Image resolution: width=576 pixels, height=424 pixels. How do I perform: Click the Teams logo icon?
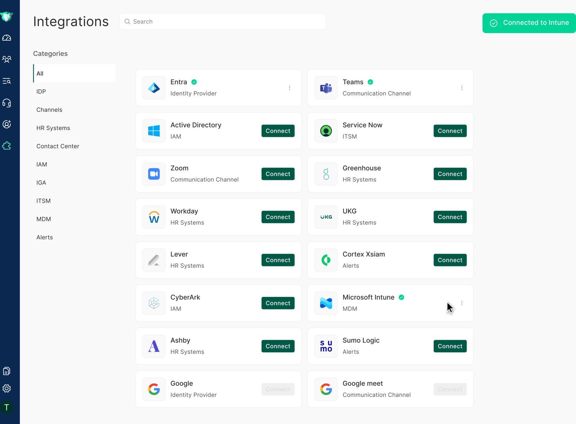coord(326,88)
